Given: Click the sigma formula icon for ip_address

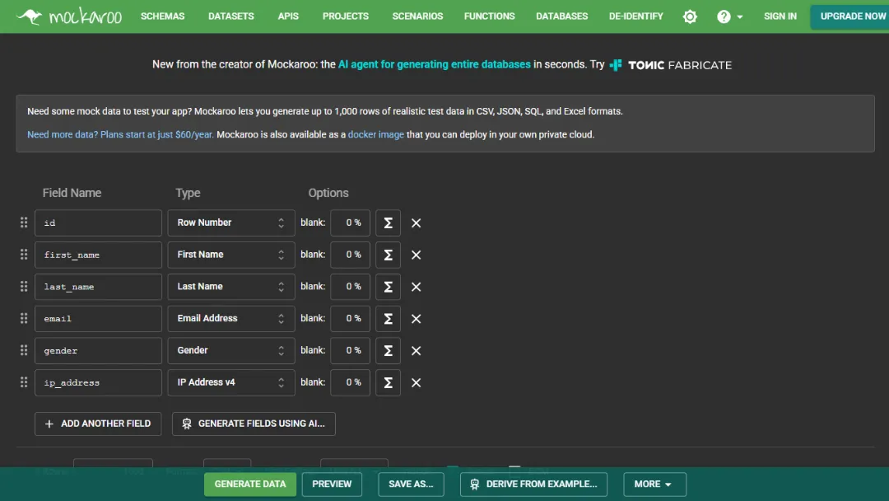Looking at the screenshot, I should coord(388,382).
